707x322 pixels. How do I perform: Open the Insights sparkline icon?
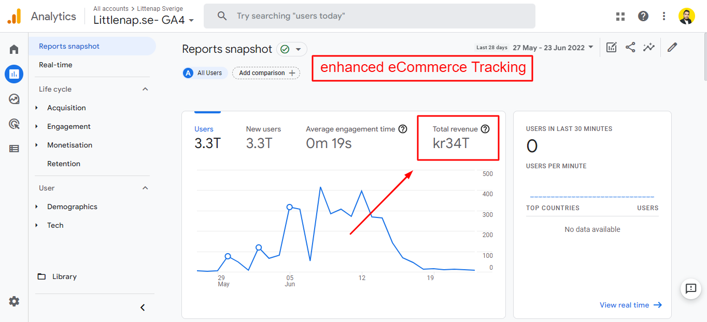[649, 47]
